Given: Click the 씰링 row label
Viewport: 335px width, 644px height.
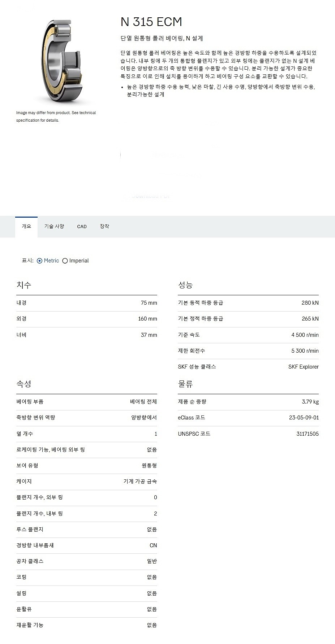Looking at the screenshot, I should [21, 593].
